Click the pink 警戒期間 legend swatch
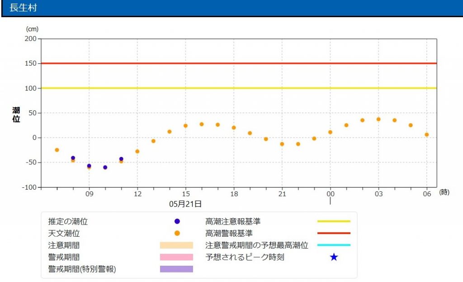This screenshot has width=463, height=282. [177, 257]
